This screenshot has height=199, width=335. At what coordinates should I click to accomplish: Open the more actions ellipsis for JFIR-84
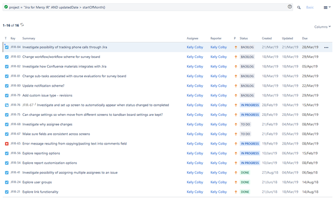(x=326, y=48)
